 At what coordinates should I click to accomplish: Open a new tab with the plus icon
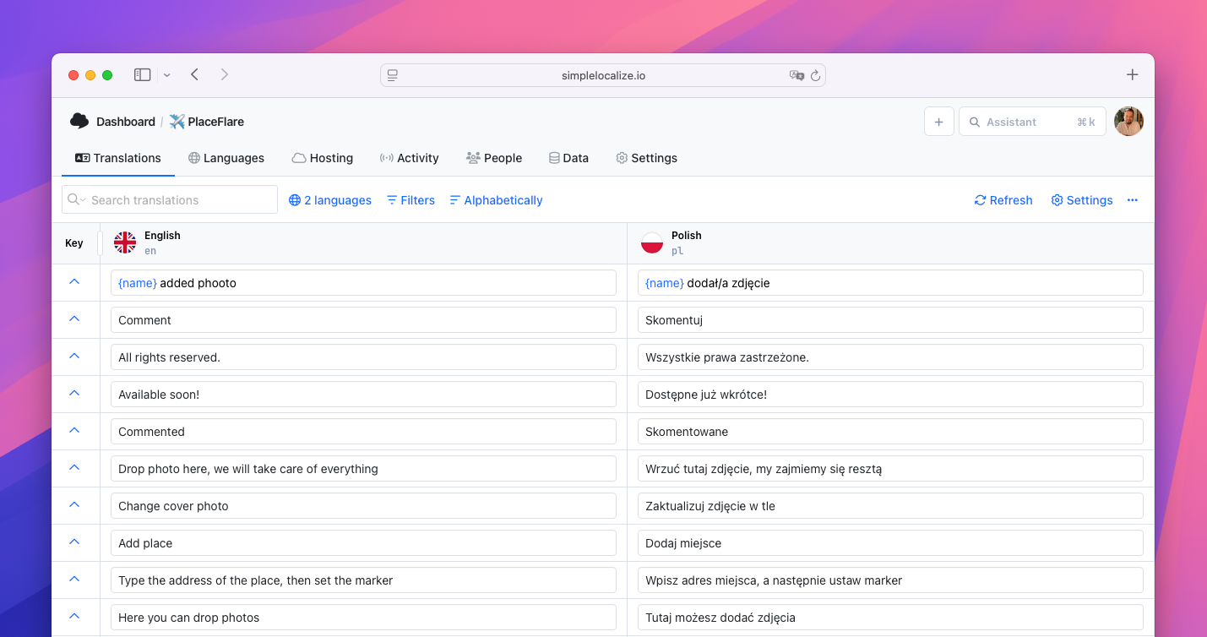(1133, 74)
